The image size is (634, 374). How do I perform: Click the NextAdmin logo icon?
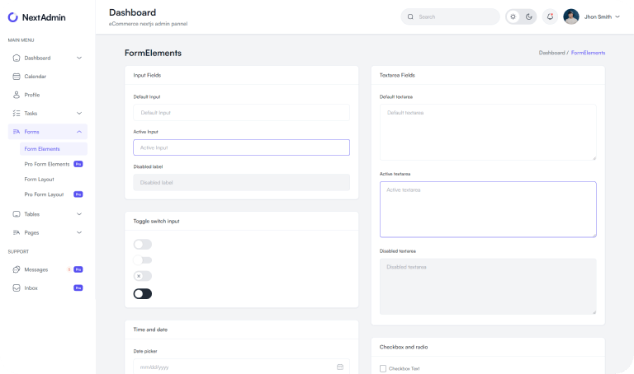point(13,16)
